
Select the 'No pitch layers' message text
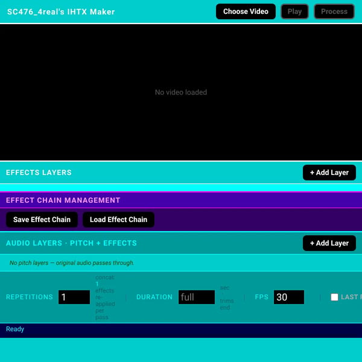[72, 263]
